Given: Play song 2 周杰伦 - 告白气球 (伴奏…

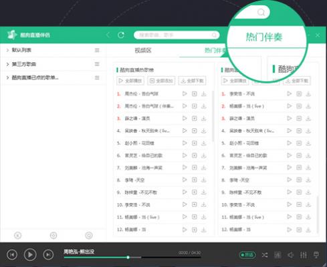Looking at the screenshot, I should point(185,106).
